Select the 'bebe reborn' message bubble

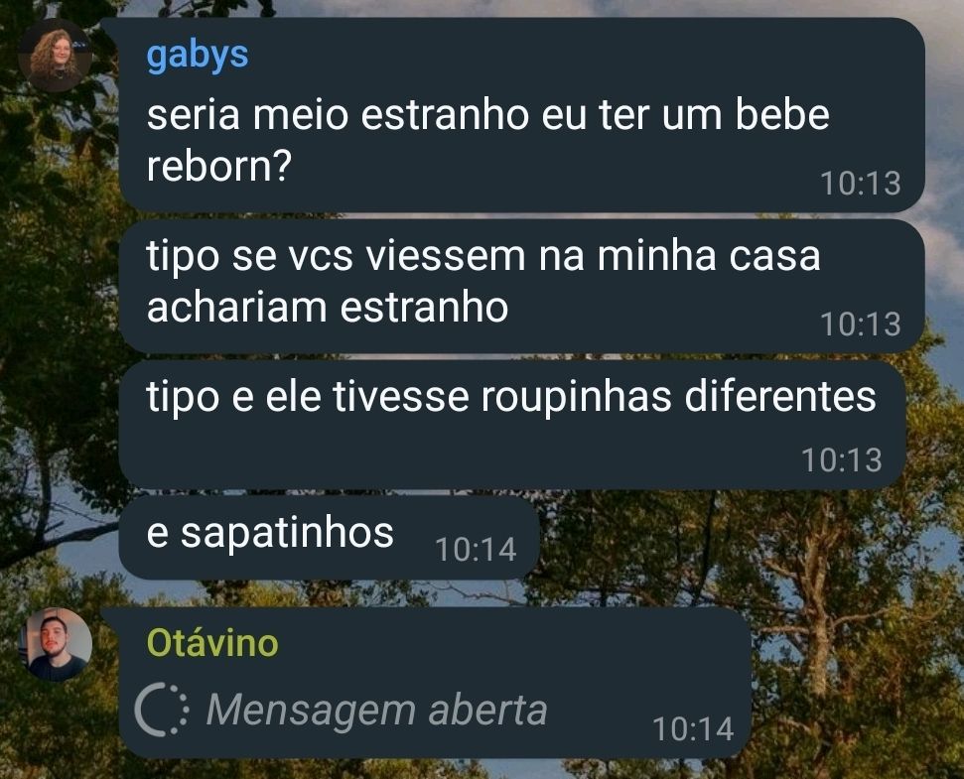[522, 115]
